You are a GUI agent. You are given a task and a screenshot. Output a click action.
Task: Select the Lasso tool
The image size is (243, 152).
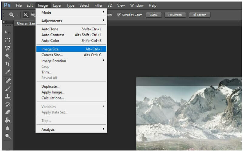(7, 48)
